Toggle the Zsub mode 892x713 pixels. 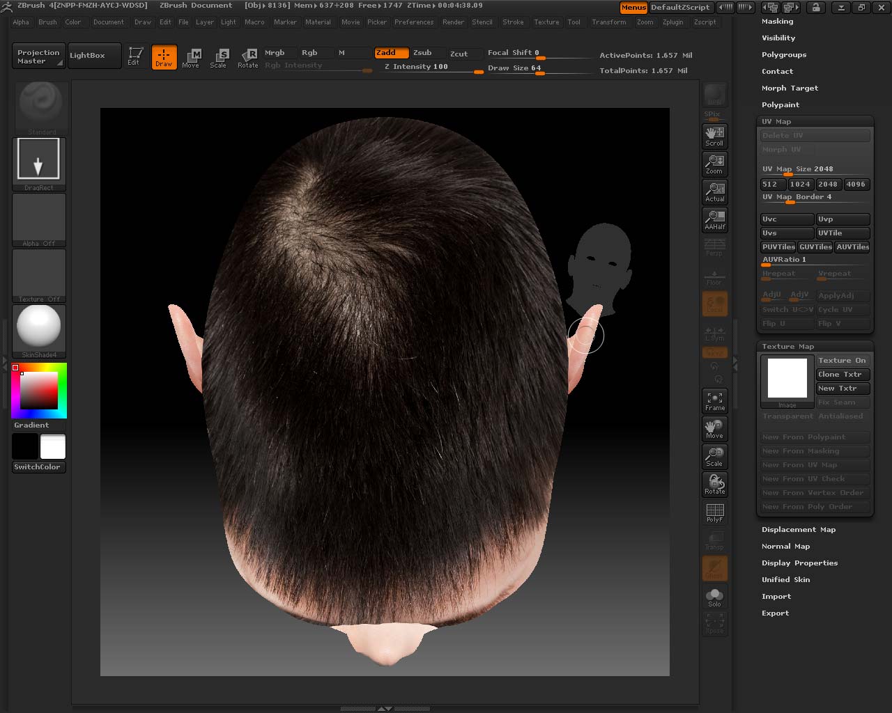[422, 53]
